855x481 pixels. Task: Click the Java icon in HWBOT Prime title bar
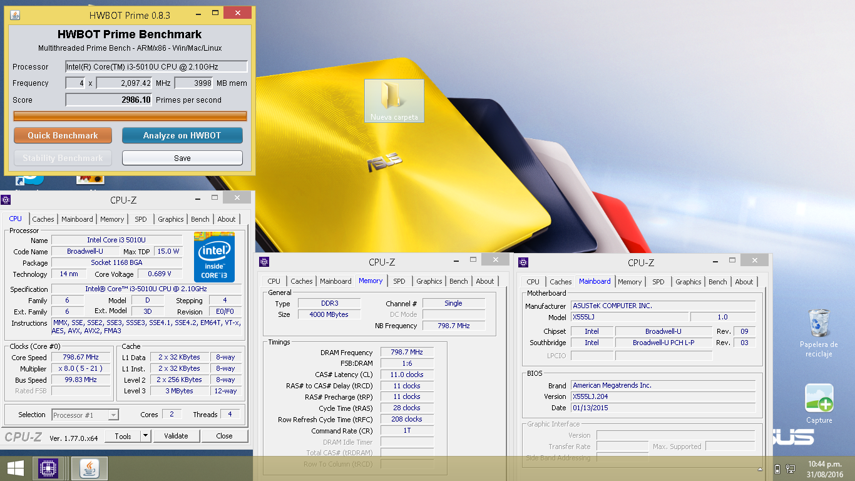14,14
